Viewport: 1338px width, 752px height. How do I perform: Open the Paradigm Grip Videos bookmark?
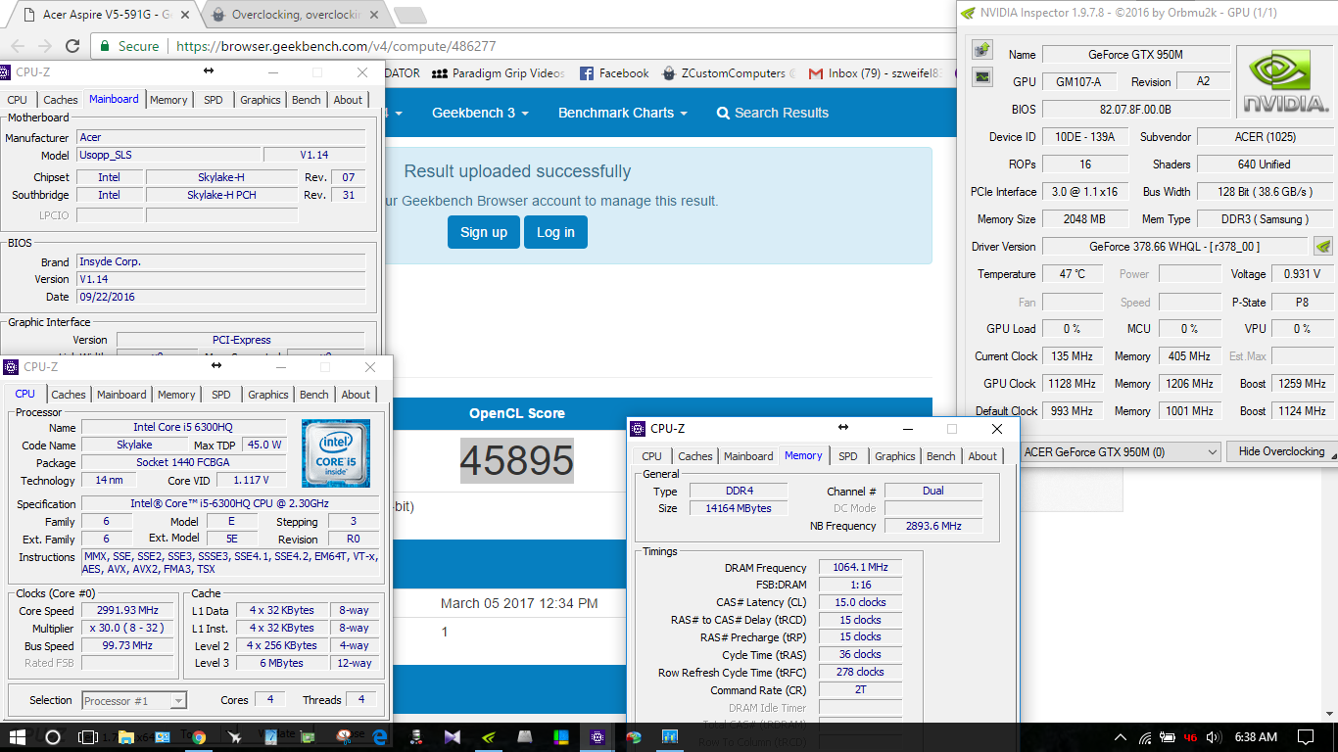(x=499, y=73)
